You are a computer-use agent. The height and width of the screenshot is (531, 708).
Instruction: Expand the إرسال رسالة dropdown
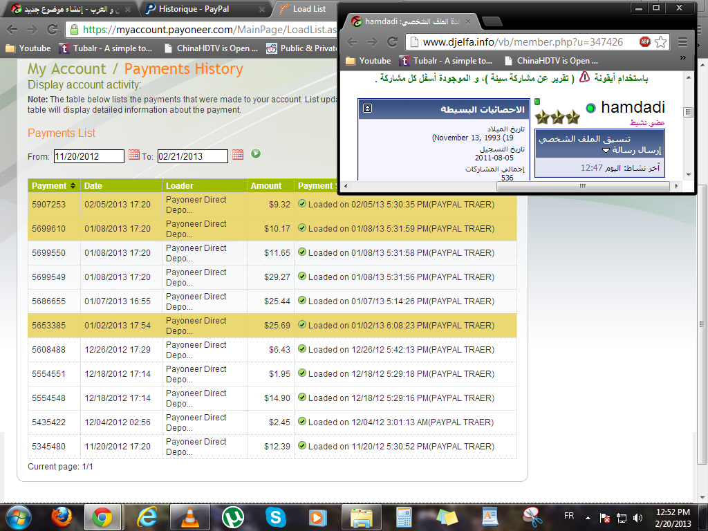606,150
